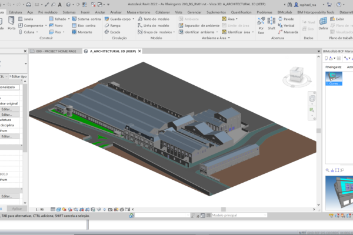Toggle temporary hide/isolate lightbulb icon
Viewport: 353px width, 235px height.
pyautogui.click(x=105, y=209)
